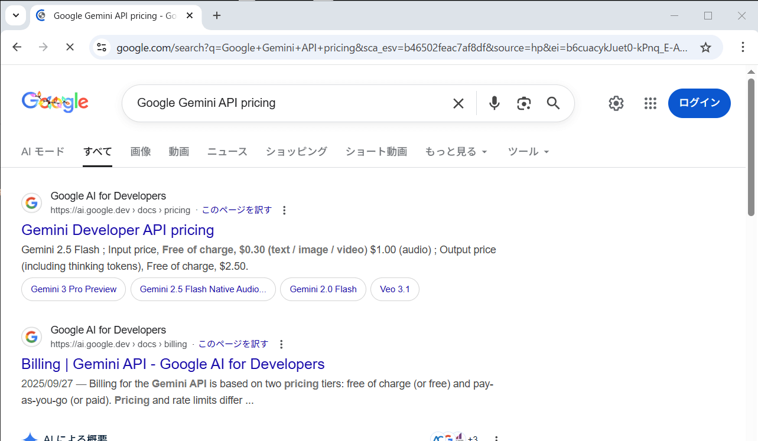
Task: Open Chrome three-dot menu
Action: pyautogui.click(x=743, y=47)
